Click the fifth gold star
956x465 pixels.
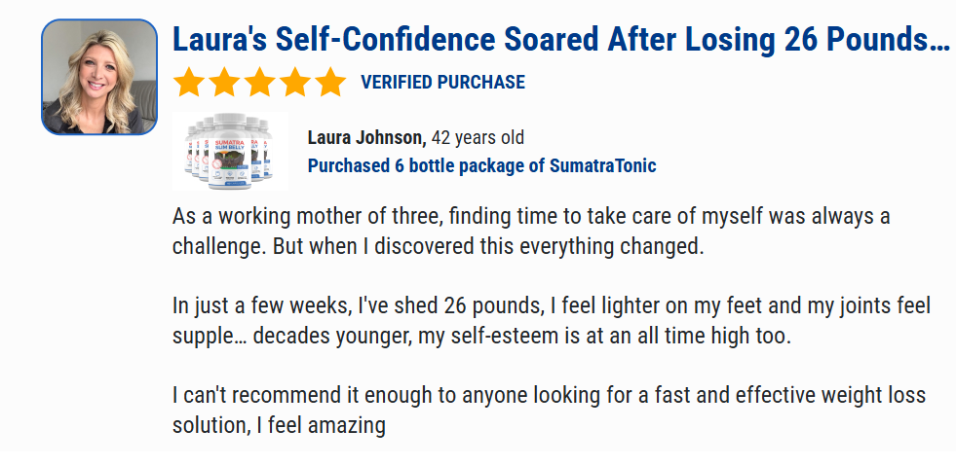point(331,82)
